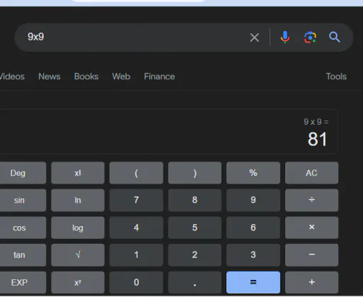Click the number 2 key
363x297 pixels.
195,255
